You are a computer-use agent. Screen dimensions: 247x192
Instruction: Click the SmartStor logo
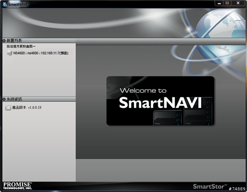(210, 187)
